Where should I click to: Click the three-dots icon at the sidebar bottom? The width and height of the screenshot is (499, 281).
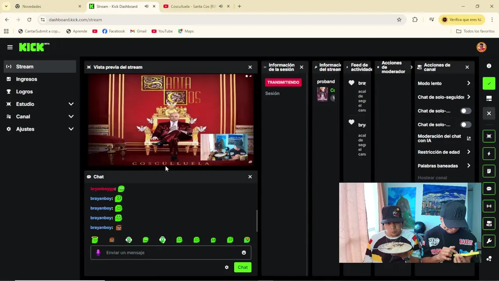[x=489, y=258]
